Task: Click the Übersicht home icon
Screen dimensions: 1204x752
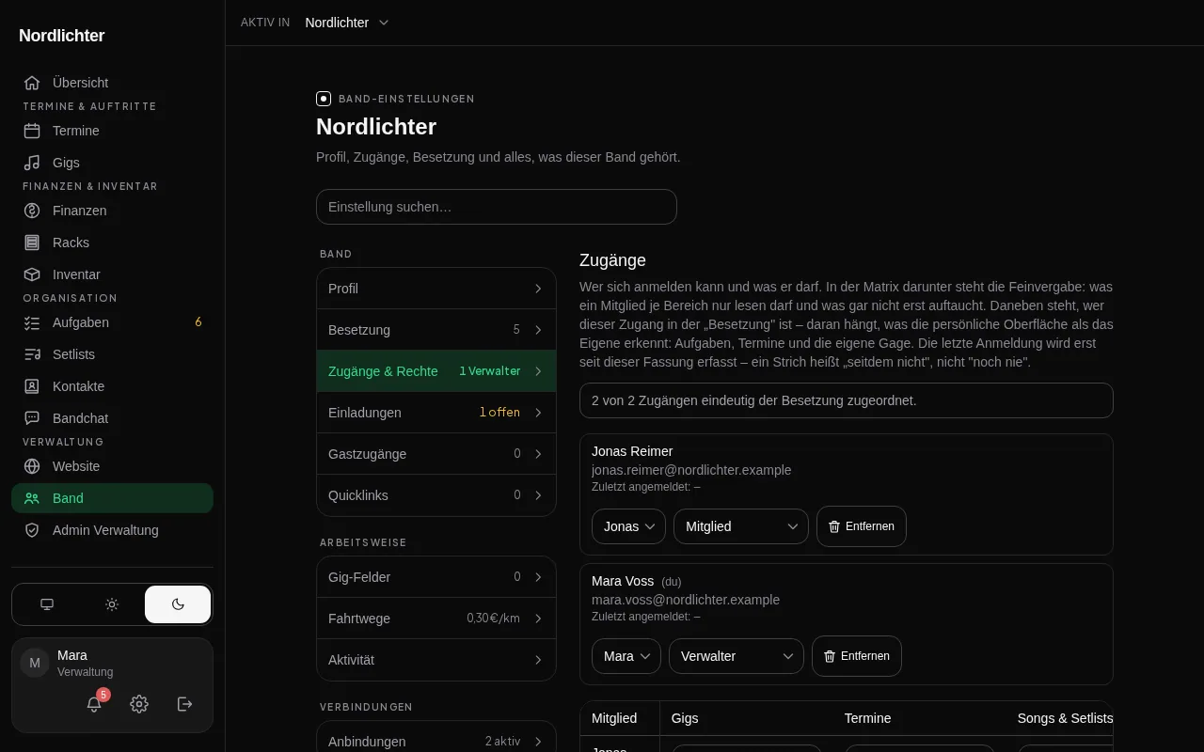Action: 32,83
